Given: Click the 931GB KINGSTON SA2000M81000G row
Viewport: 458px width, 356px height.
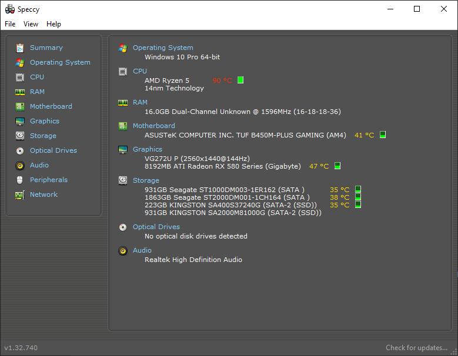Looking at the screenshot, I should pyautogui.click(x=233, y=213).
